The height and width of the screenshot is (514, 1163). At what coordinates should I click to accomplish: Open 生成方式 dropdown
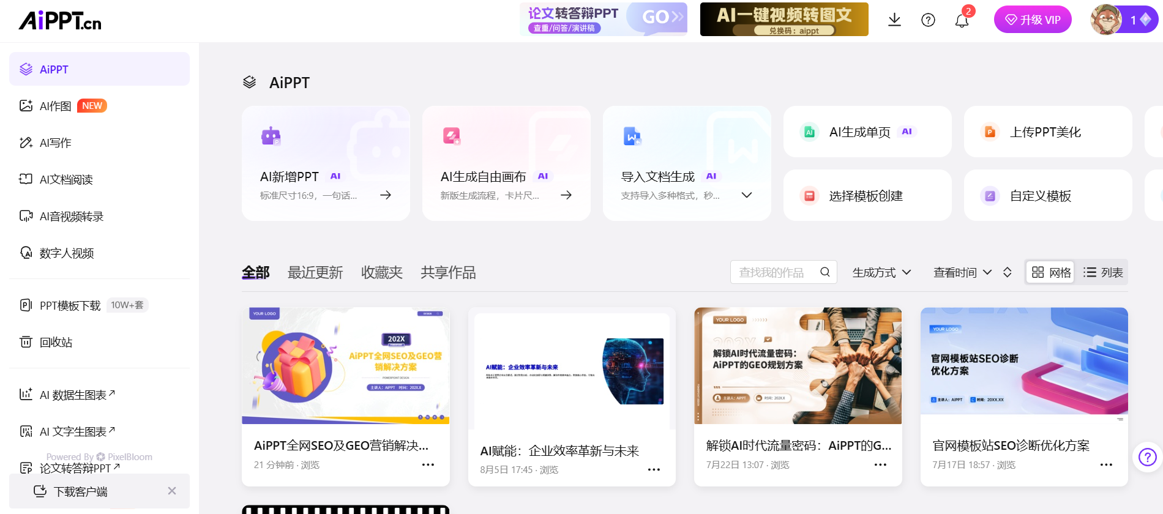(882, 272)
